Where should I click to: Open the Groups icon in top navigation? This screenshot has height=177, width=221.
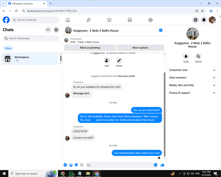tap(150, 20)
